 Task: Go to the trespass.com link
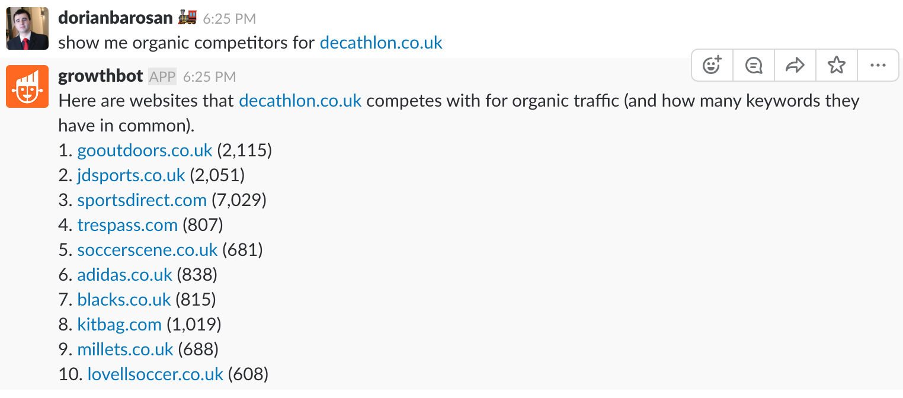(127, 225)
